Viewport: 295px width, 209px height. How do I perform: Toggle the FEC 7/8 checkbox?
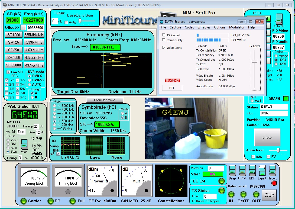pos(18,93)
